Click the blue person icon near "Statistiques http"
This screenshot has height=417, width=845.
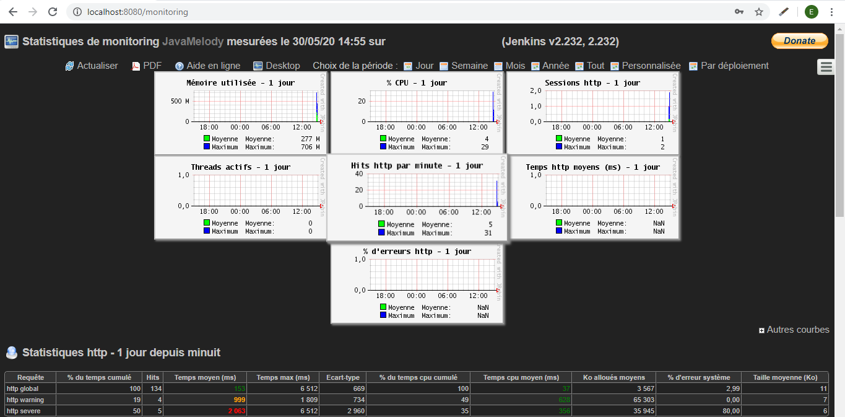[x=12, y=352]
